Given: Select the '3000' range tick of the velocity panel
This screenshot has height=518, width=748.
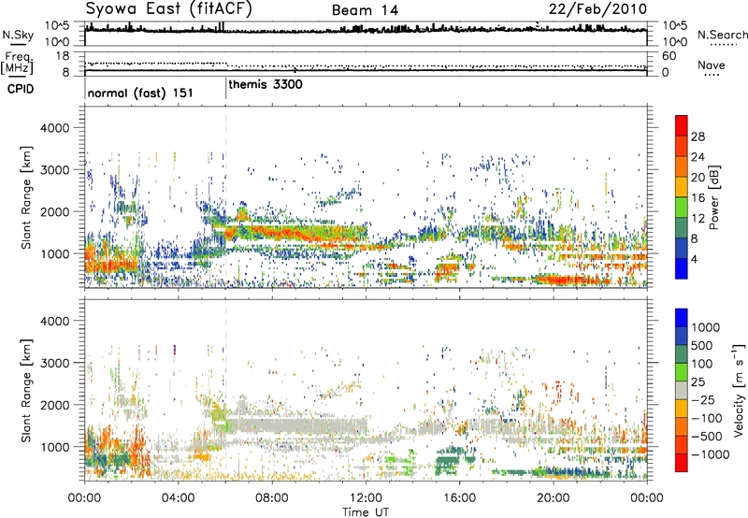Looking at the screenshot, I should pos(54,363).
